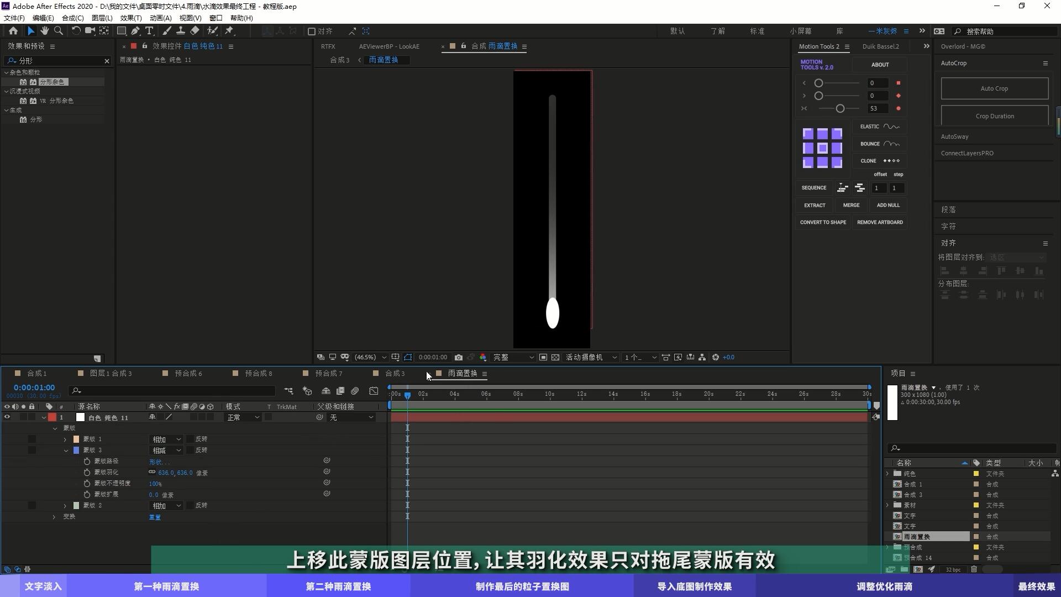Select the Rotation tool
Viewport: 1061px width, 597px height.
[76, 31]
